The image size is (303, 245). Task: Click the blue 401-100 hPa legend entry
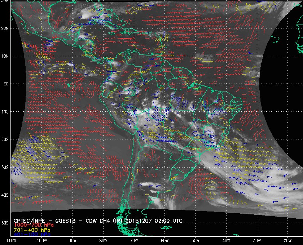32,235
